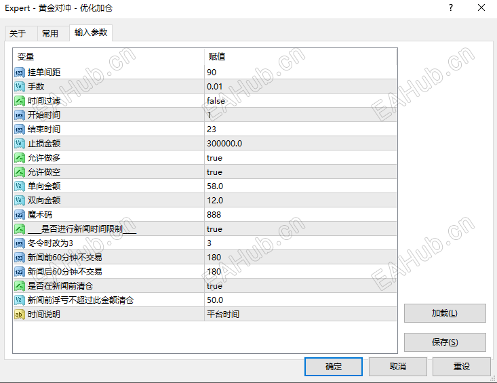
Task: Select the 双向金额 variable name
Action: click(44, 201)
